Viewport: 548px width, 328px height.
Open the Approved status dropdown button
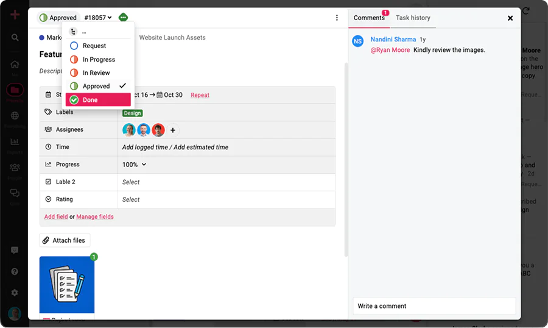tap(58, 18)
